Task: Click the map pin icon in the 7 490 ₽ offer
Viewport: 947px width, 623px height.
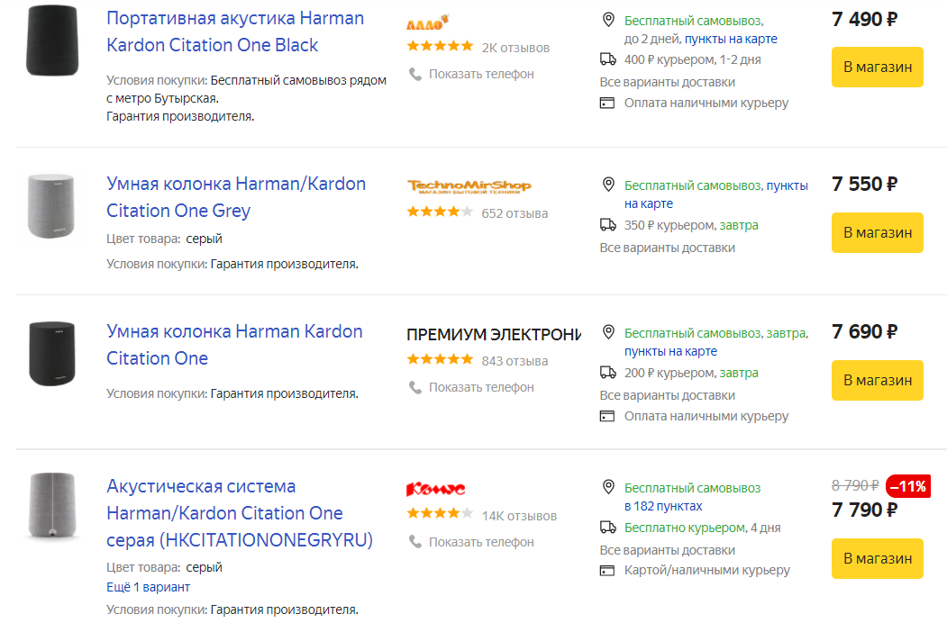Action: 608,20
